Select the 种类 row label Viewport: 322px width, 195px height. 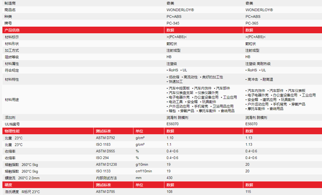8,17
